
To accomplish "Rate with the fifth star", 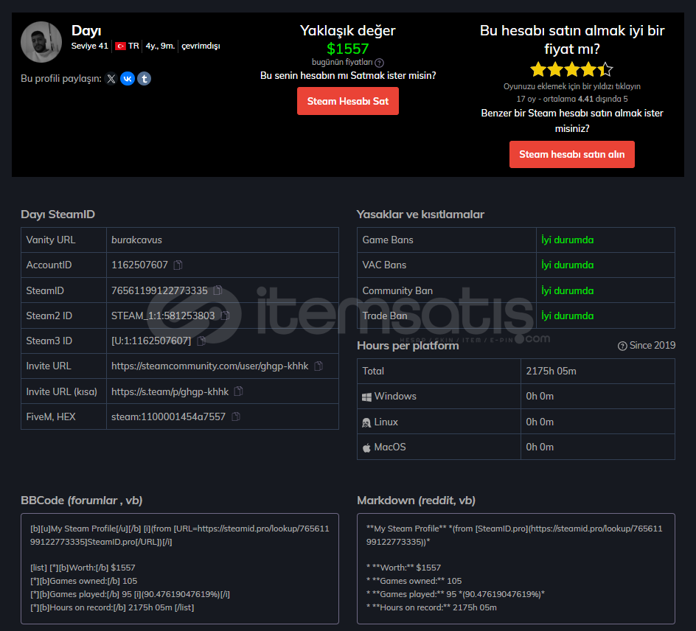I will [605, 69].
